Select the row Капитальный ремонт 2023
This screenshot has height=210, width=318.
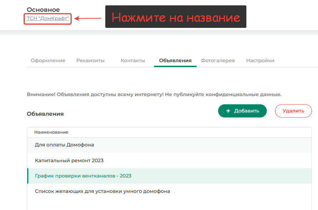click(169, 160)
